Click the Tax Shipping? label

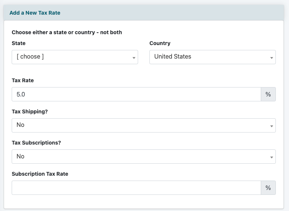pyautogui.click(x=29, y=112)
